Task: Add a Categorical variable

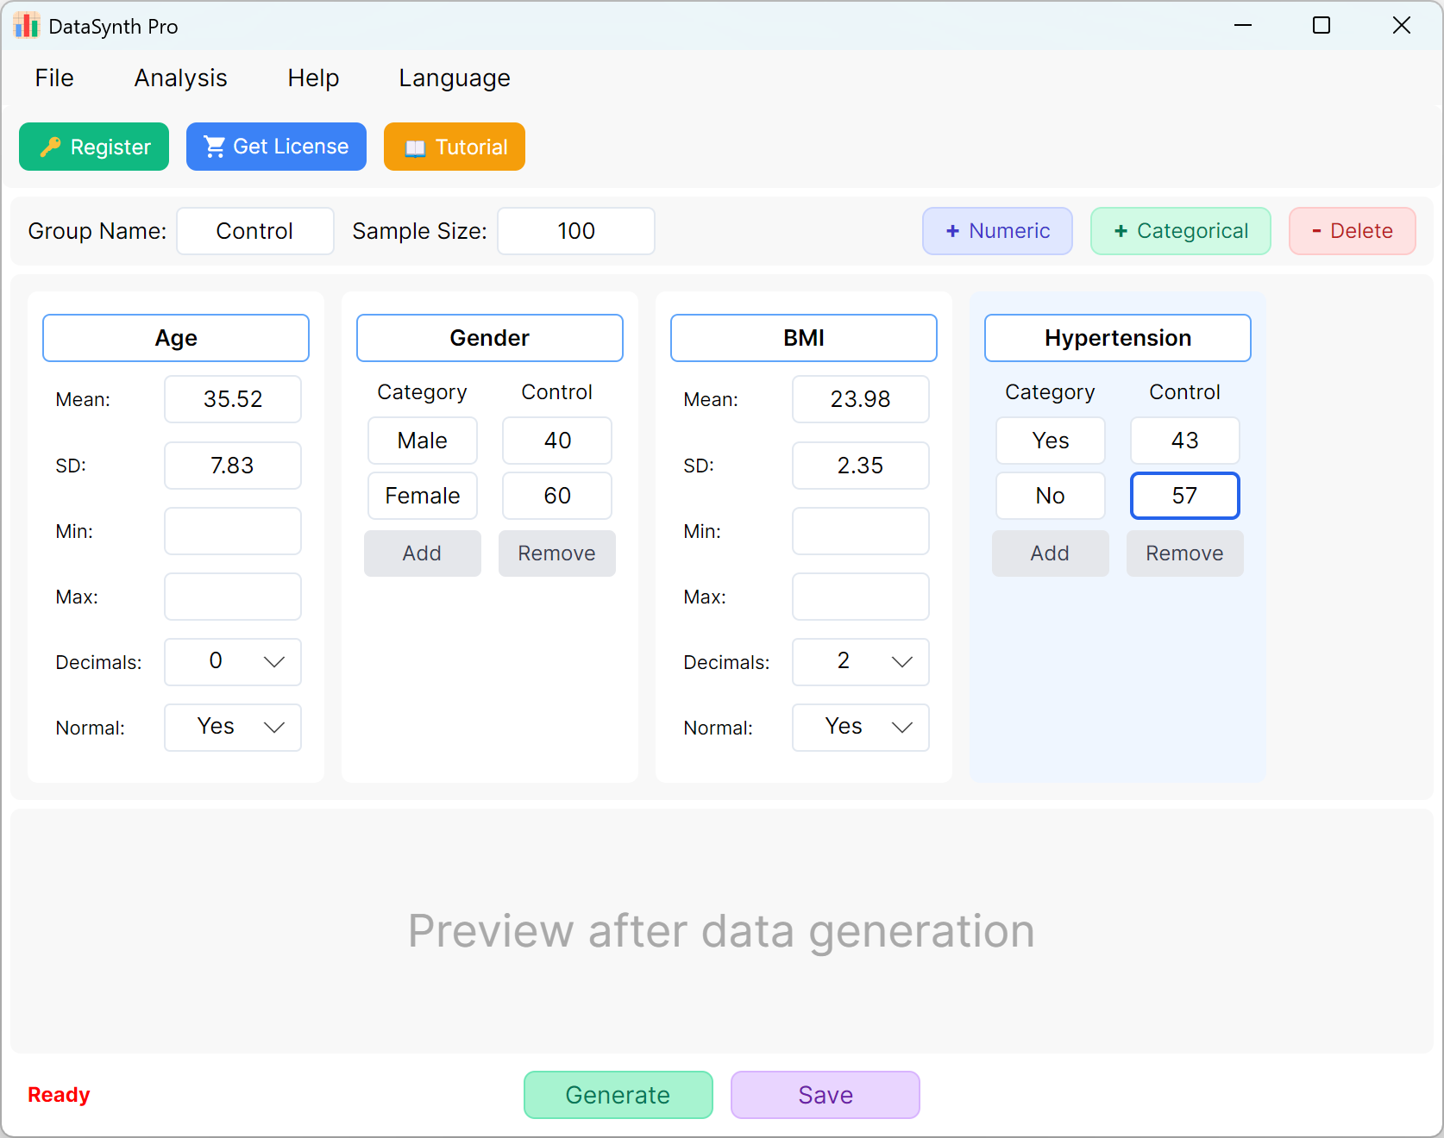Action: (x=1181, y=231)
